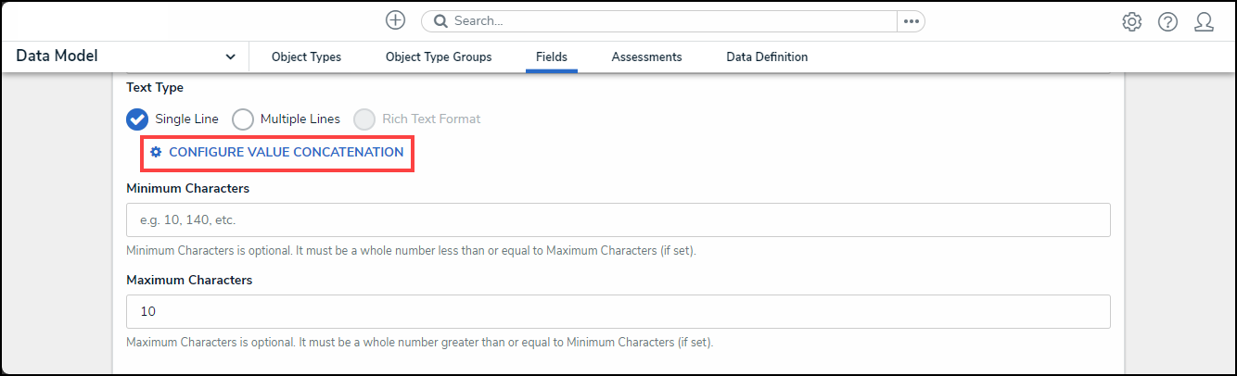This screenshot has height=376, width=1237.
Task: Click the plus create icon
Action: coord(396,20)
